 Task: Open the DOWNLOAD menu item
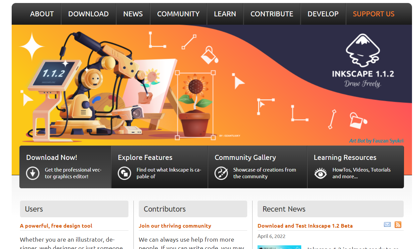[88, 14]
